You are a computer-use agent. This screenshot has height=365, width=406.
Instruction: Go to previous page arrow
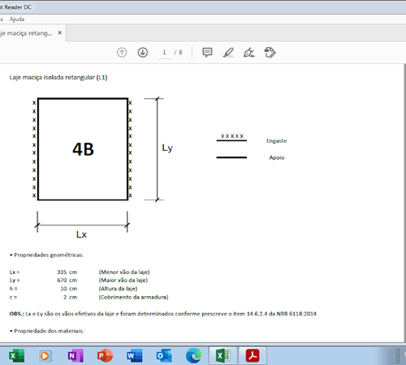pos(122,52)
